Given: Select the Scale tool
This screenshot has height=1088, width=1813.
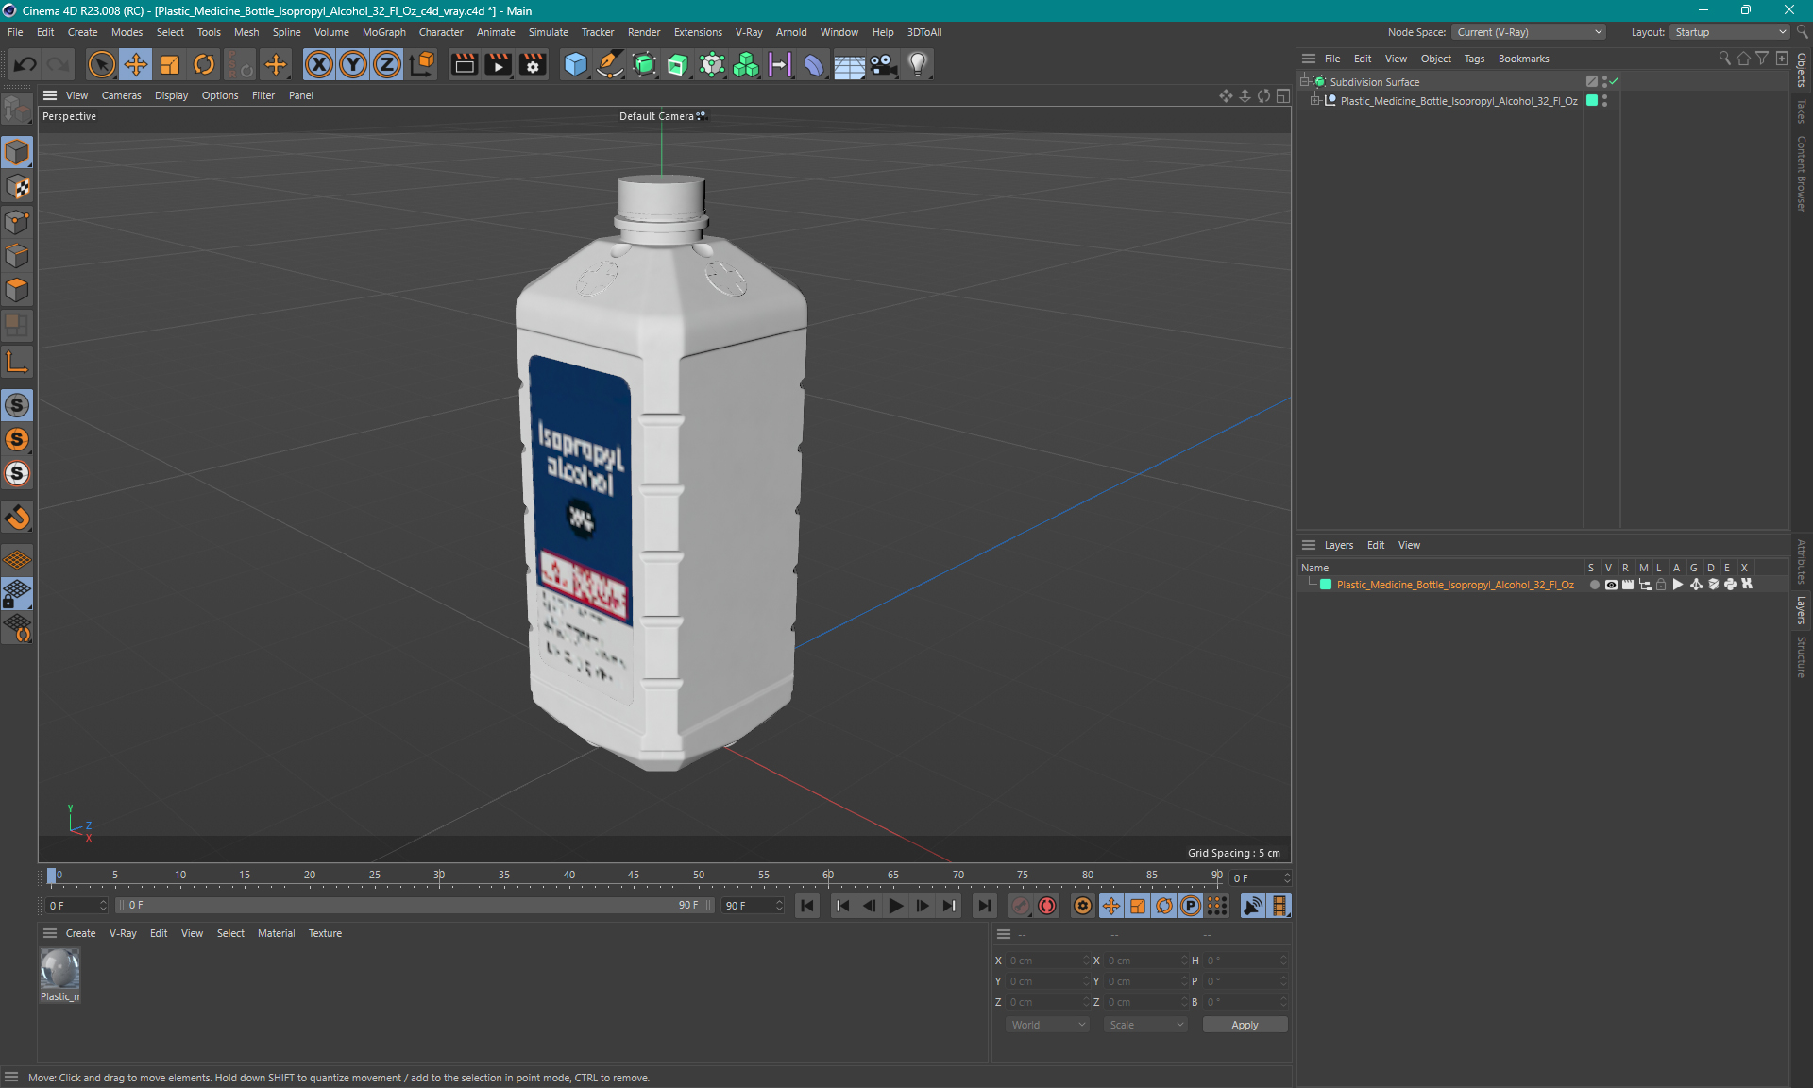Looking at the screenshot, I should click(x=170, y=64).
